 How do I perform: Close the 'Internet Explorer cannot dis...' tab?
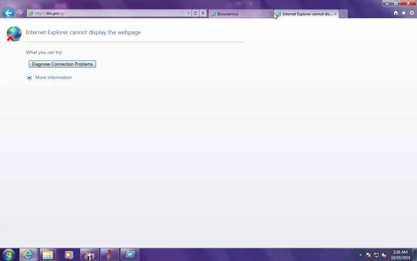coord(335,14)
